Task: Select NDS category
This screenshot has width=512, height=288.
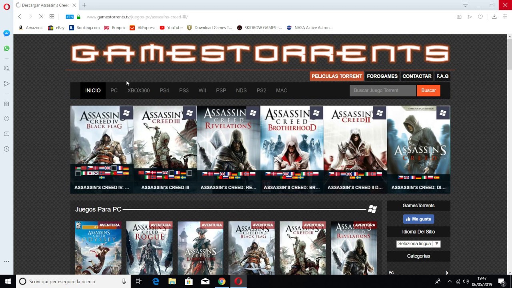Action: 241,90
